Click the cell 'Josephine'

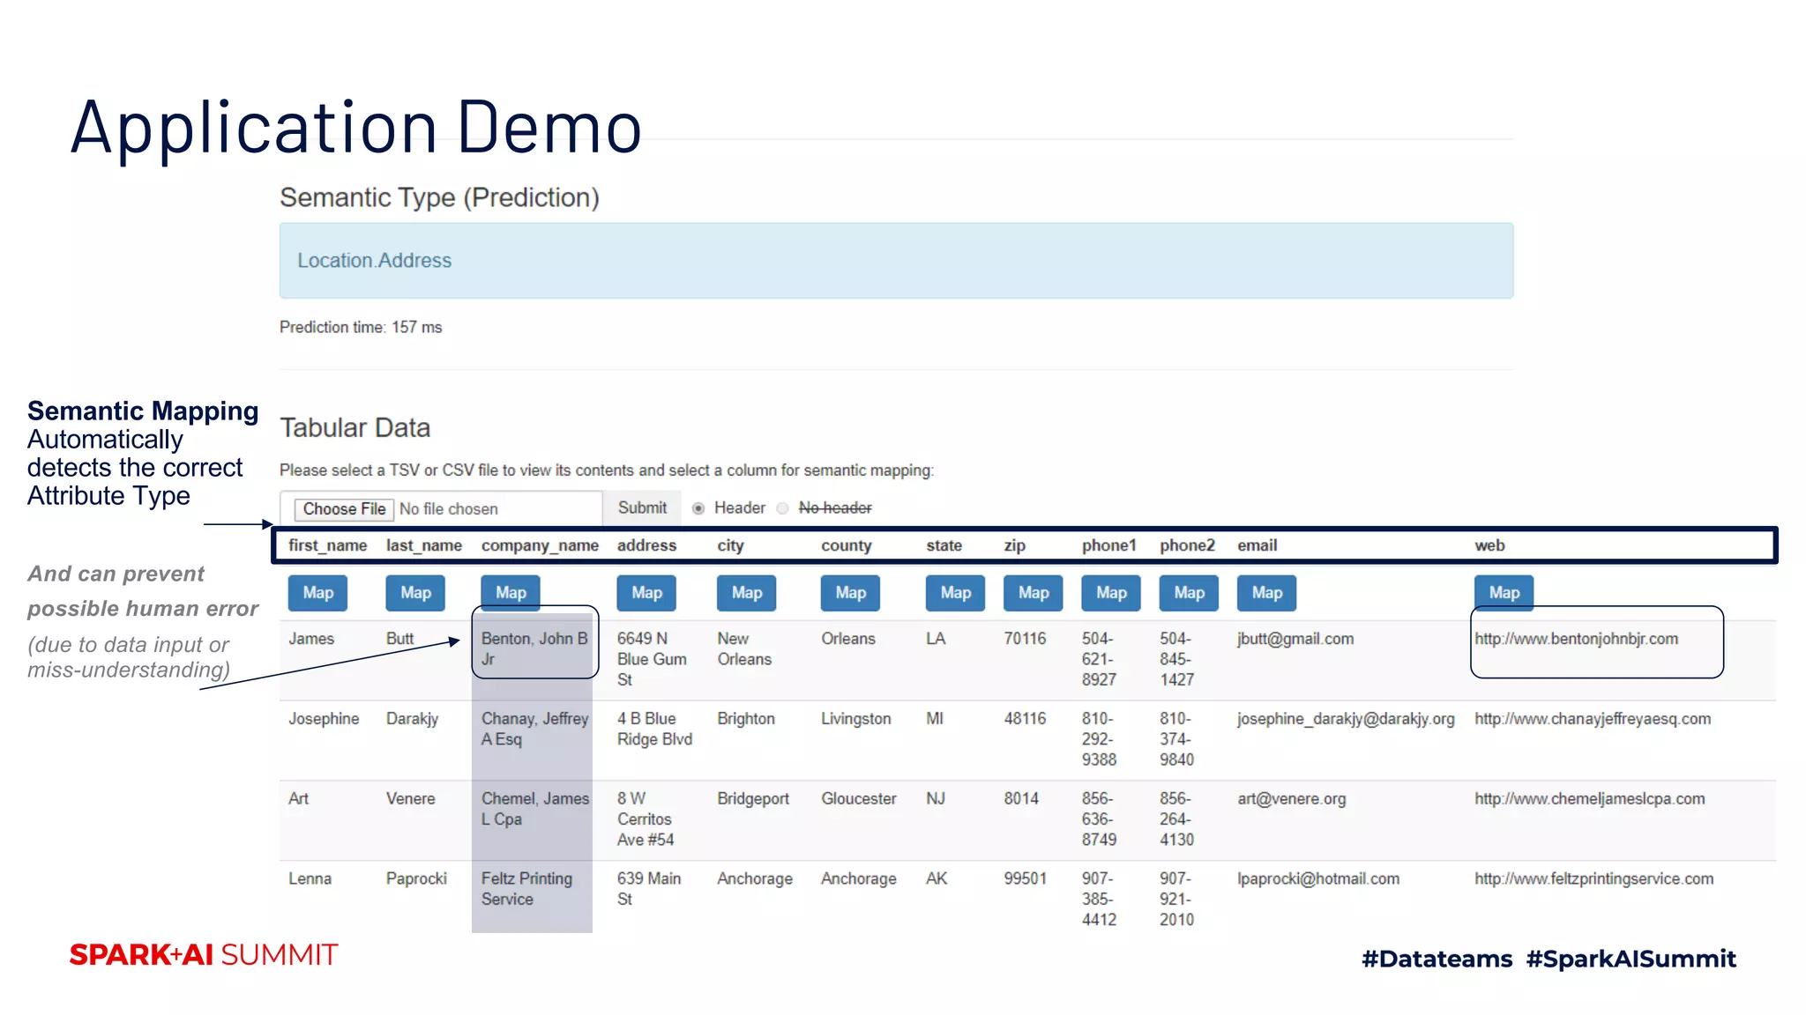(324, 719)
